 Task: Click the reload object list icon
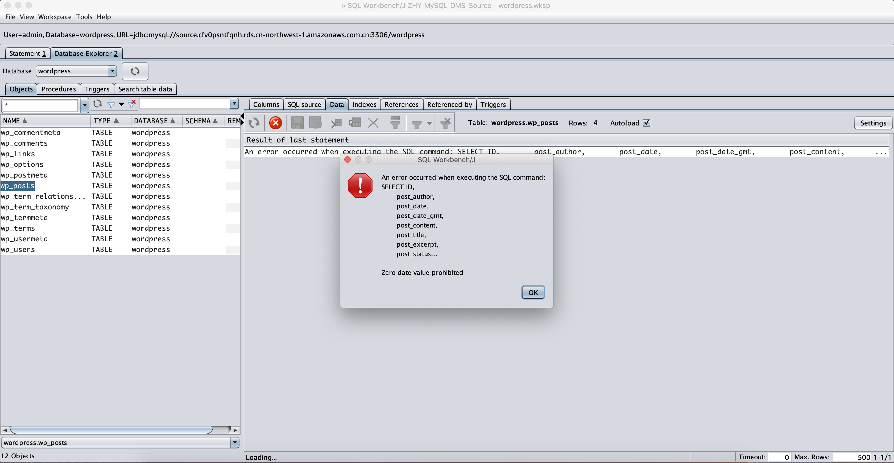click(x=97, y=104)
